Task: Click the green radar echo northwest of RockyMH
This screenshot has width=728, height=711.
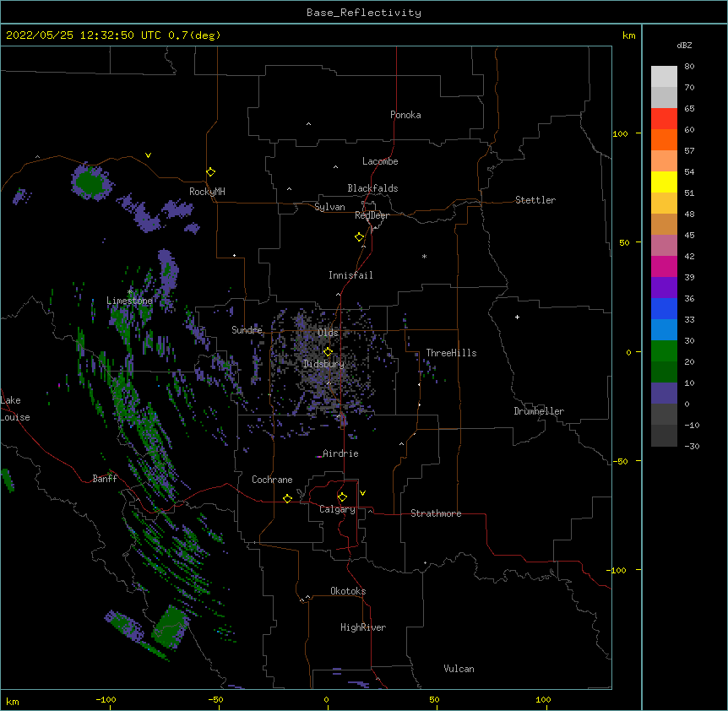Action: point(91,182)
